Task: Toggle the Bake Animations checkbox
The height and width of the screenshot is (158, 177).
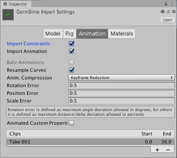Action: (x=71, y=62)
